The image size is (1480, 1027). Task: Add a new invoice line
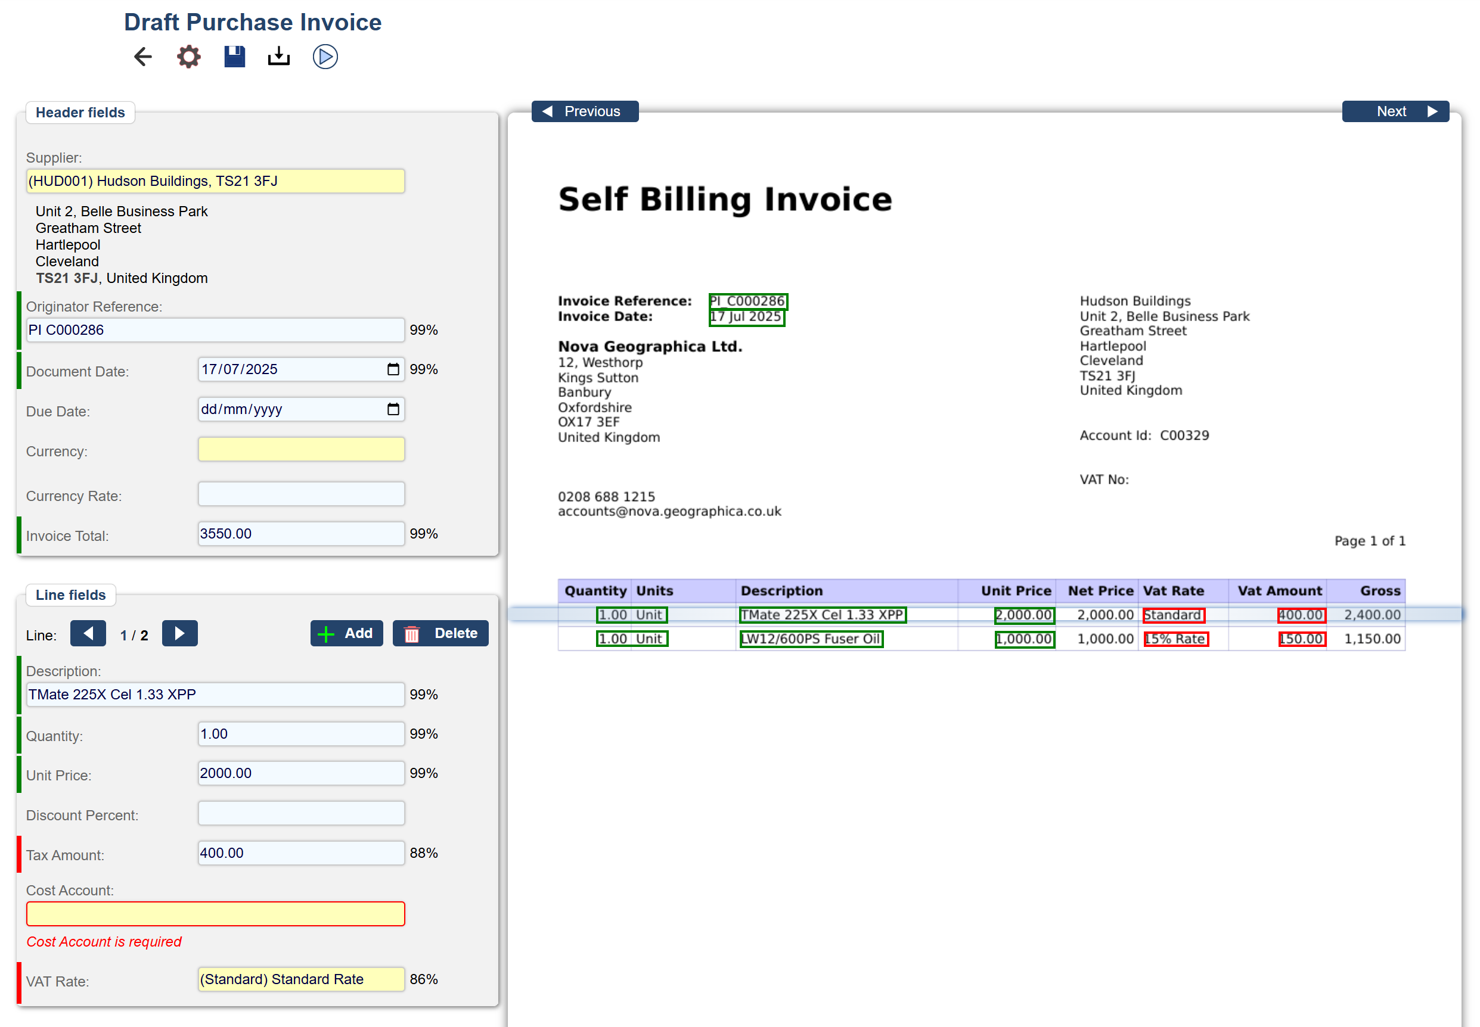pos(346,633)
